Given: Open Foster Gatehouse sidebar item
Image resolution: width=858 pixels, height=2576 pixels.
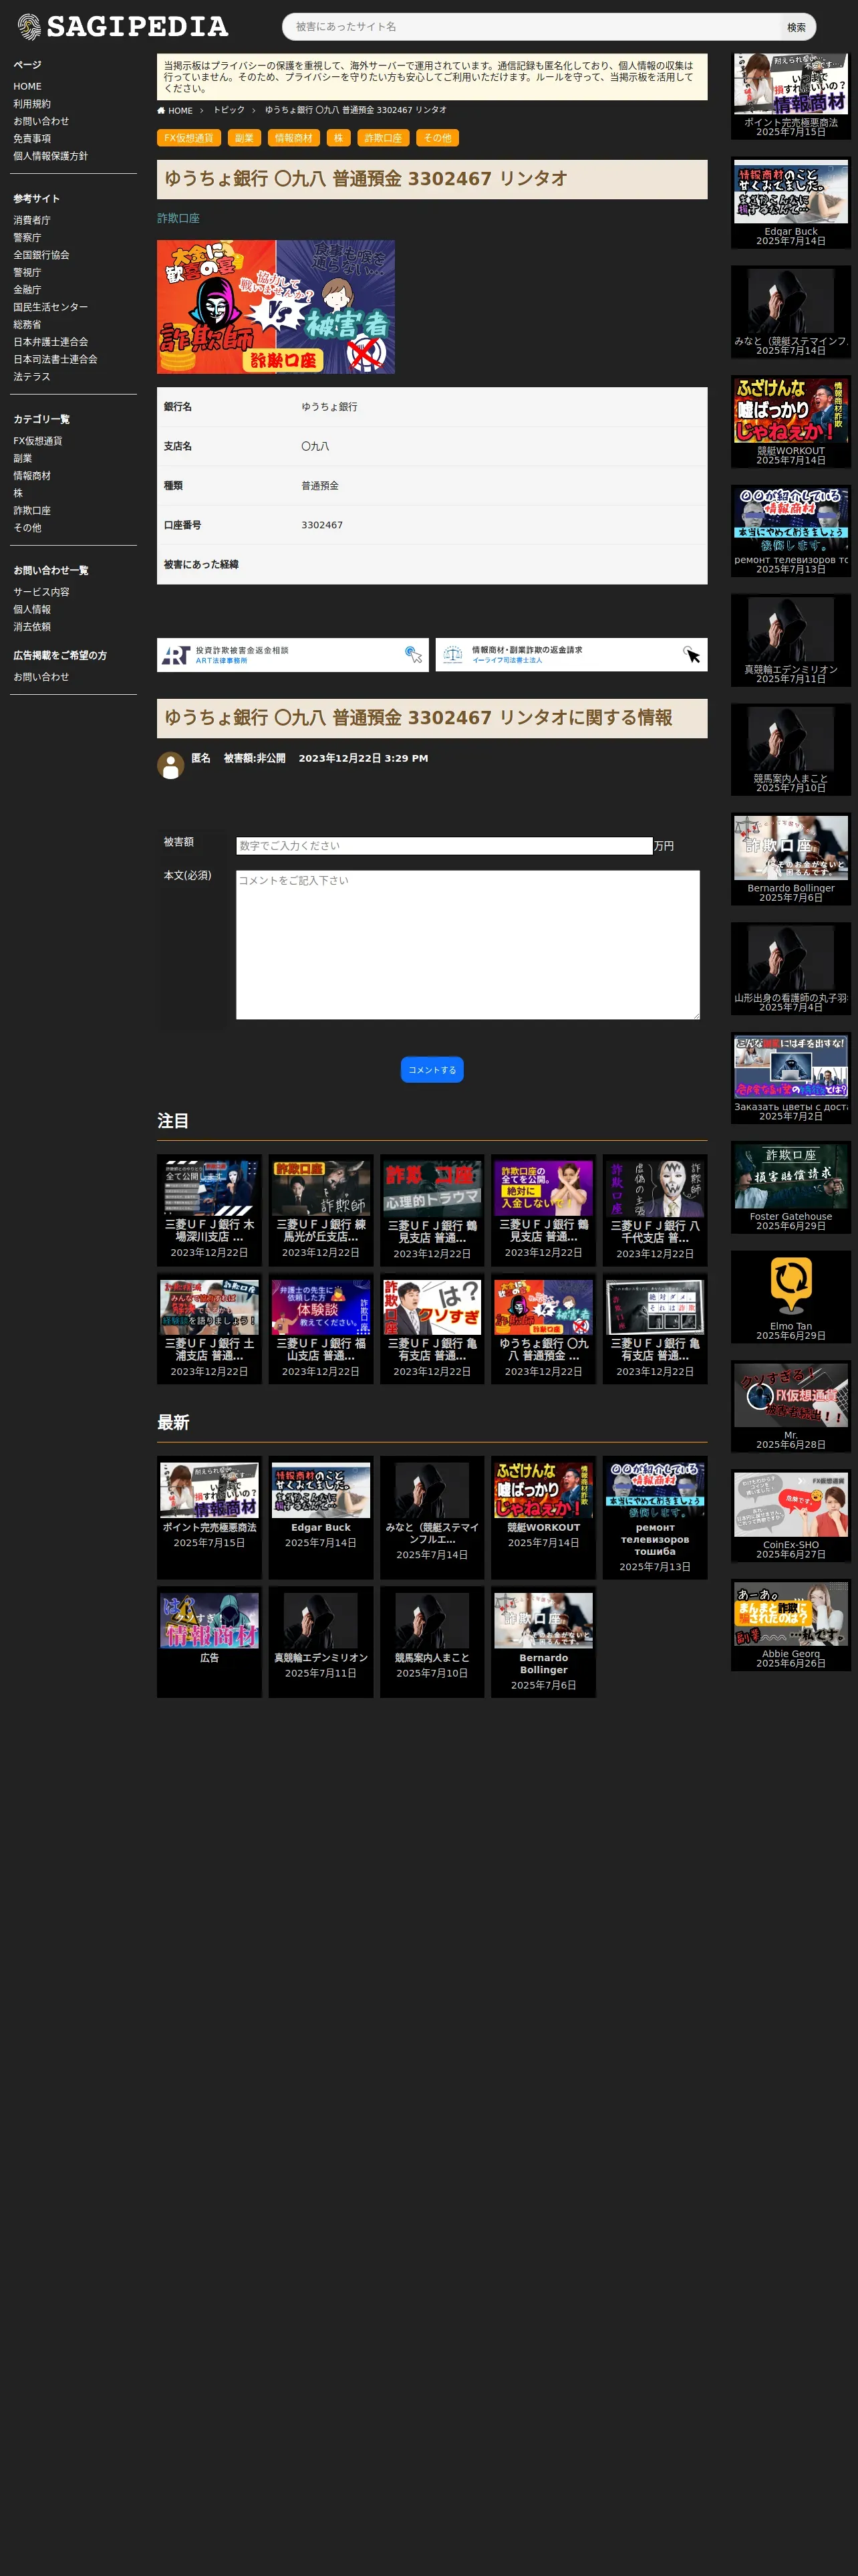Looking at the screenshot, I should [791, 1187].
